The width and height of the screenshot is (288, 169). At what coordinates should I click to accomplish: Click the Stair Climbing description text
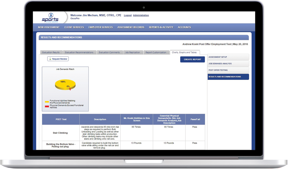pos(100,133)
